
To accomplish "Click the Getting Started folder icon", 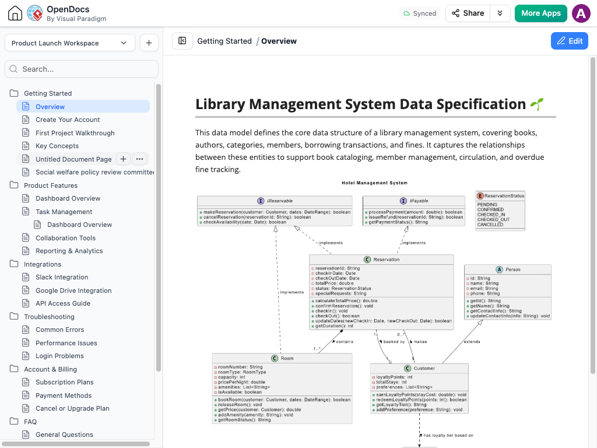I will (14, 93).
